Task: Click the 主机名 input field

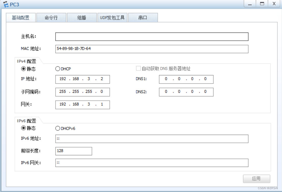Action: coord(152,37)
